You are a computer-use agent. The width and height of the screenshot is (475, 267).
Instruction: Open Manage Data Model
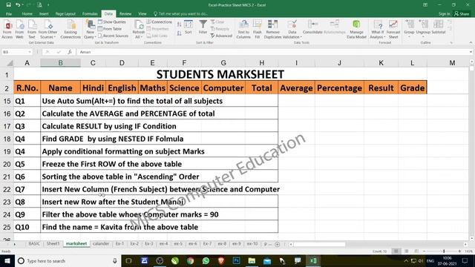click(356, 30)
